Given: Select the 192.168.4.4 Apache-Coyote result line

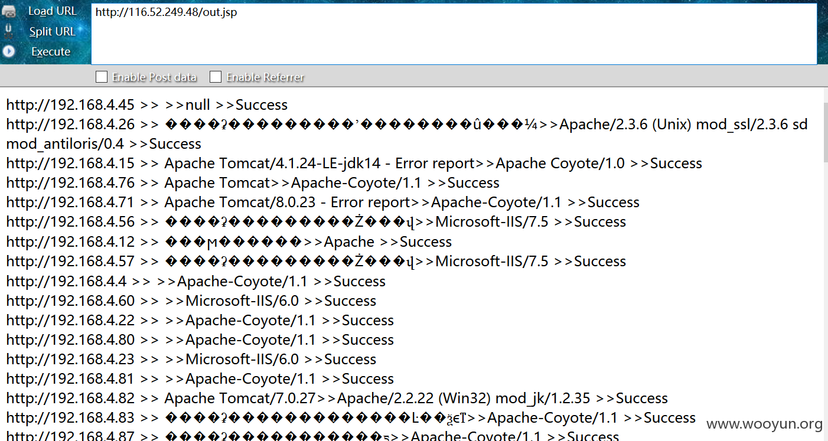Looking at the screenshot, I should click(196, 282).
